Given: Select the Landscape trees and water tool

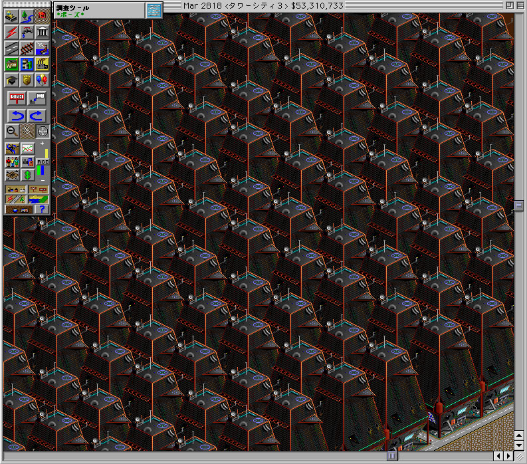Looking at the screenshot, I should click(x=27, y=16).
